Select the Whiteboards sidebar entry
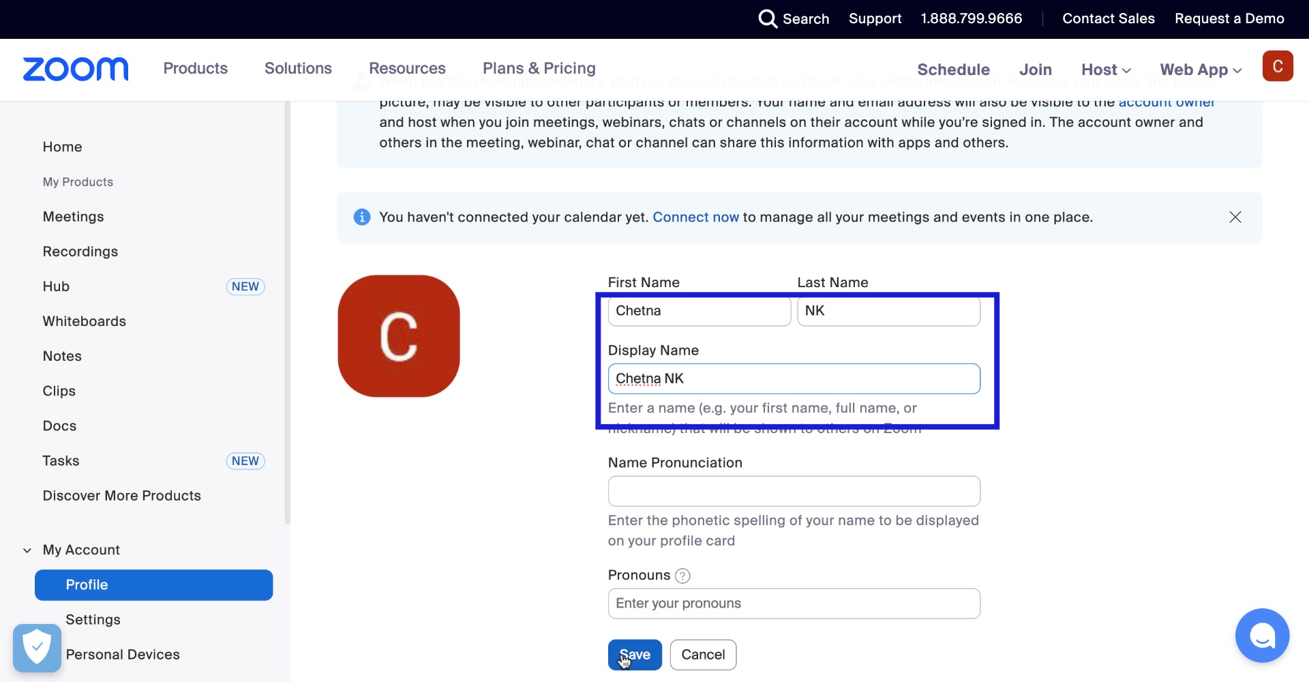 [84, 321]
